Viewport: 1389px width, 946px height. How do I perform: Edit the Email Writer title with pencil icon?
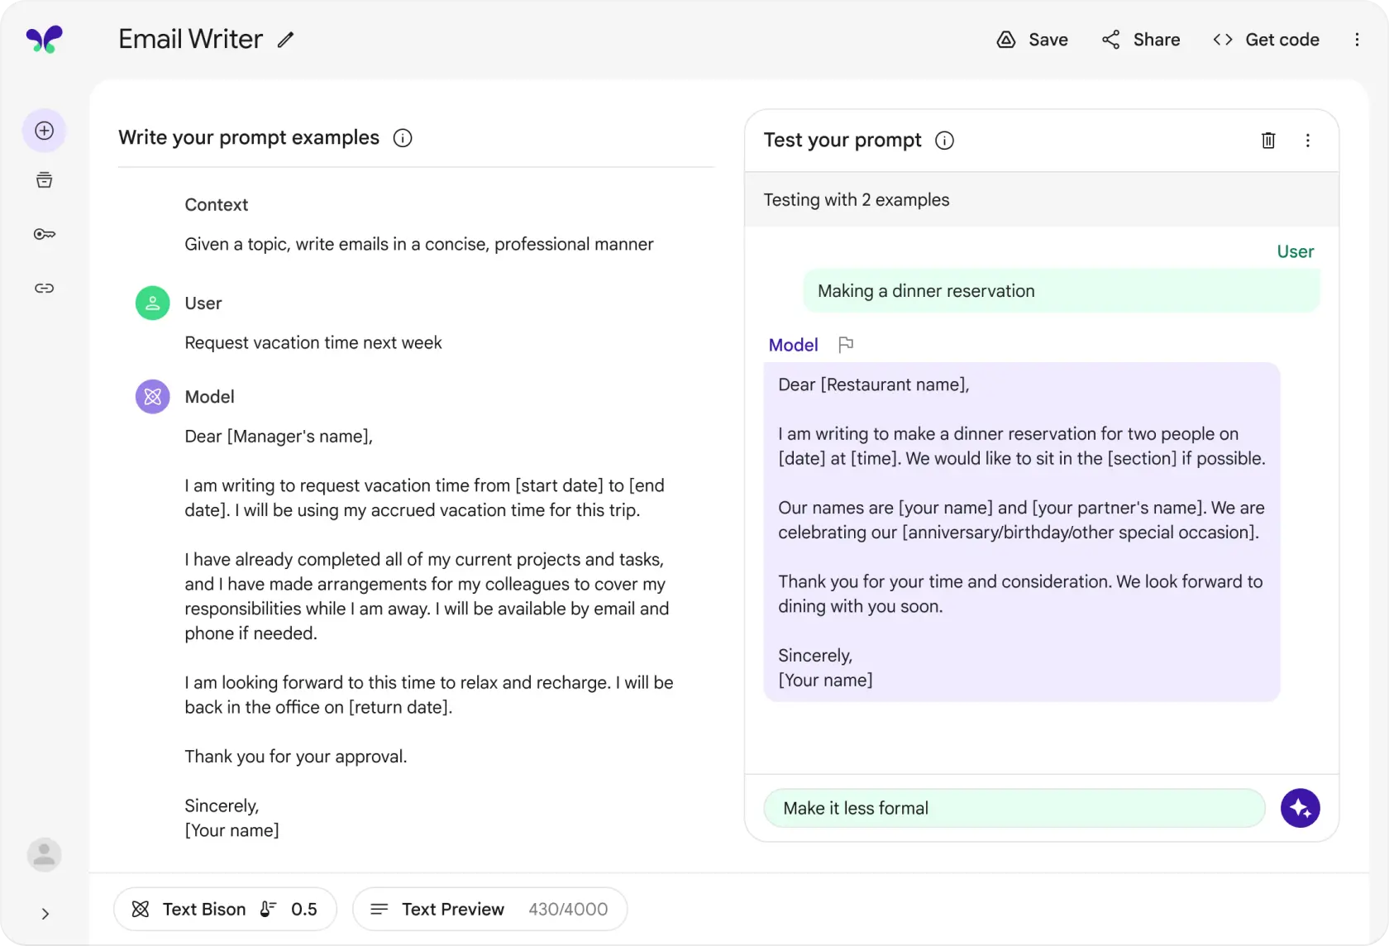285,40
